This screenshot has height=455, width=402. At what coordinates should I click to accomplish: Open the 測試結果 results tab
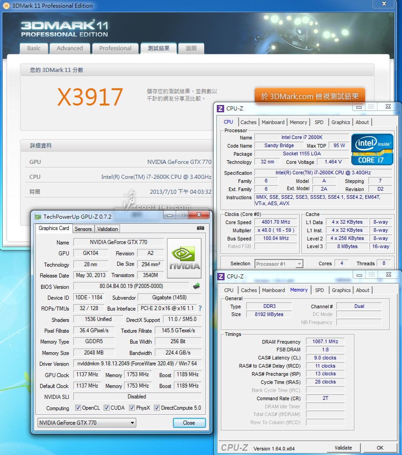[158, 48]
